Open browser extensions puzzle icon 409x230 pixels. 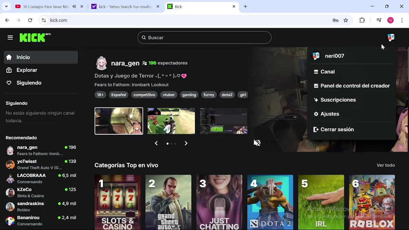click(362, 20)
